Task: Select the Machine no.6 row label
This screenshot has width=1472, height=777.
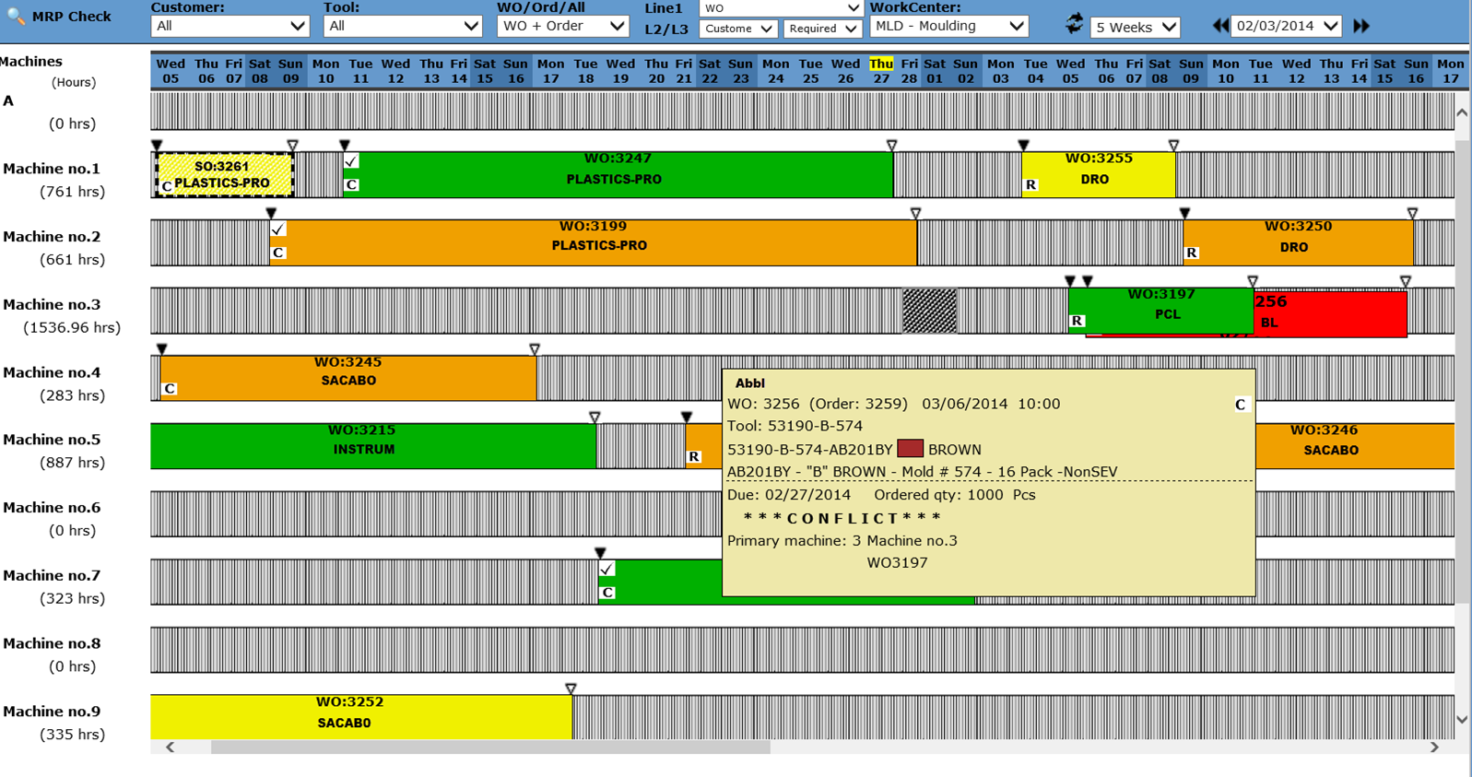Action: coord(52,508)
